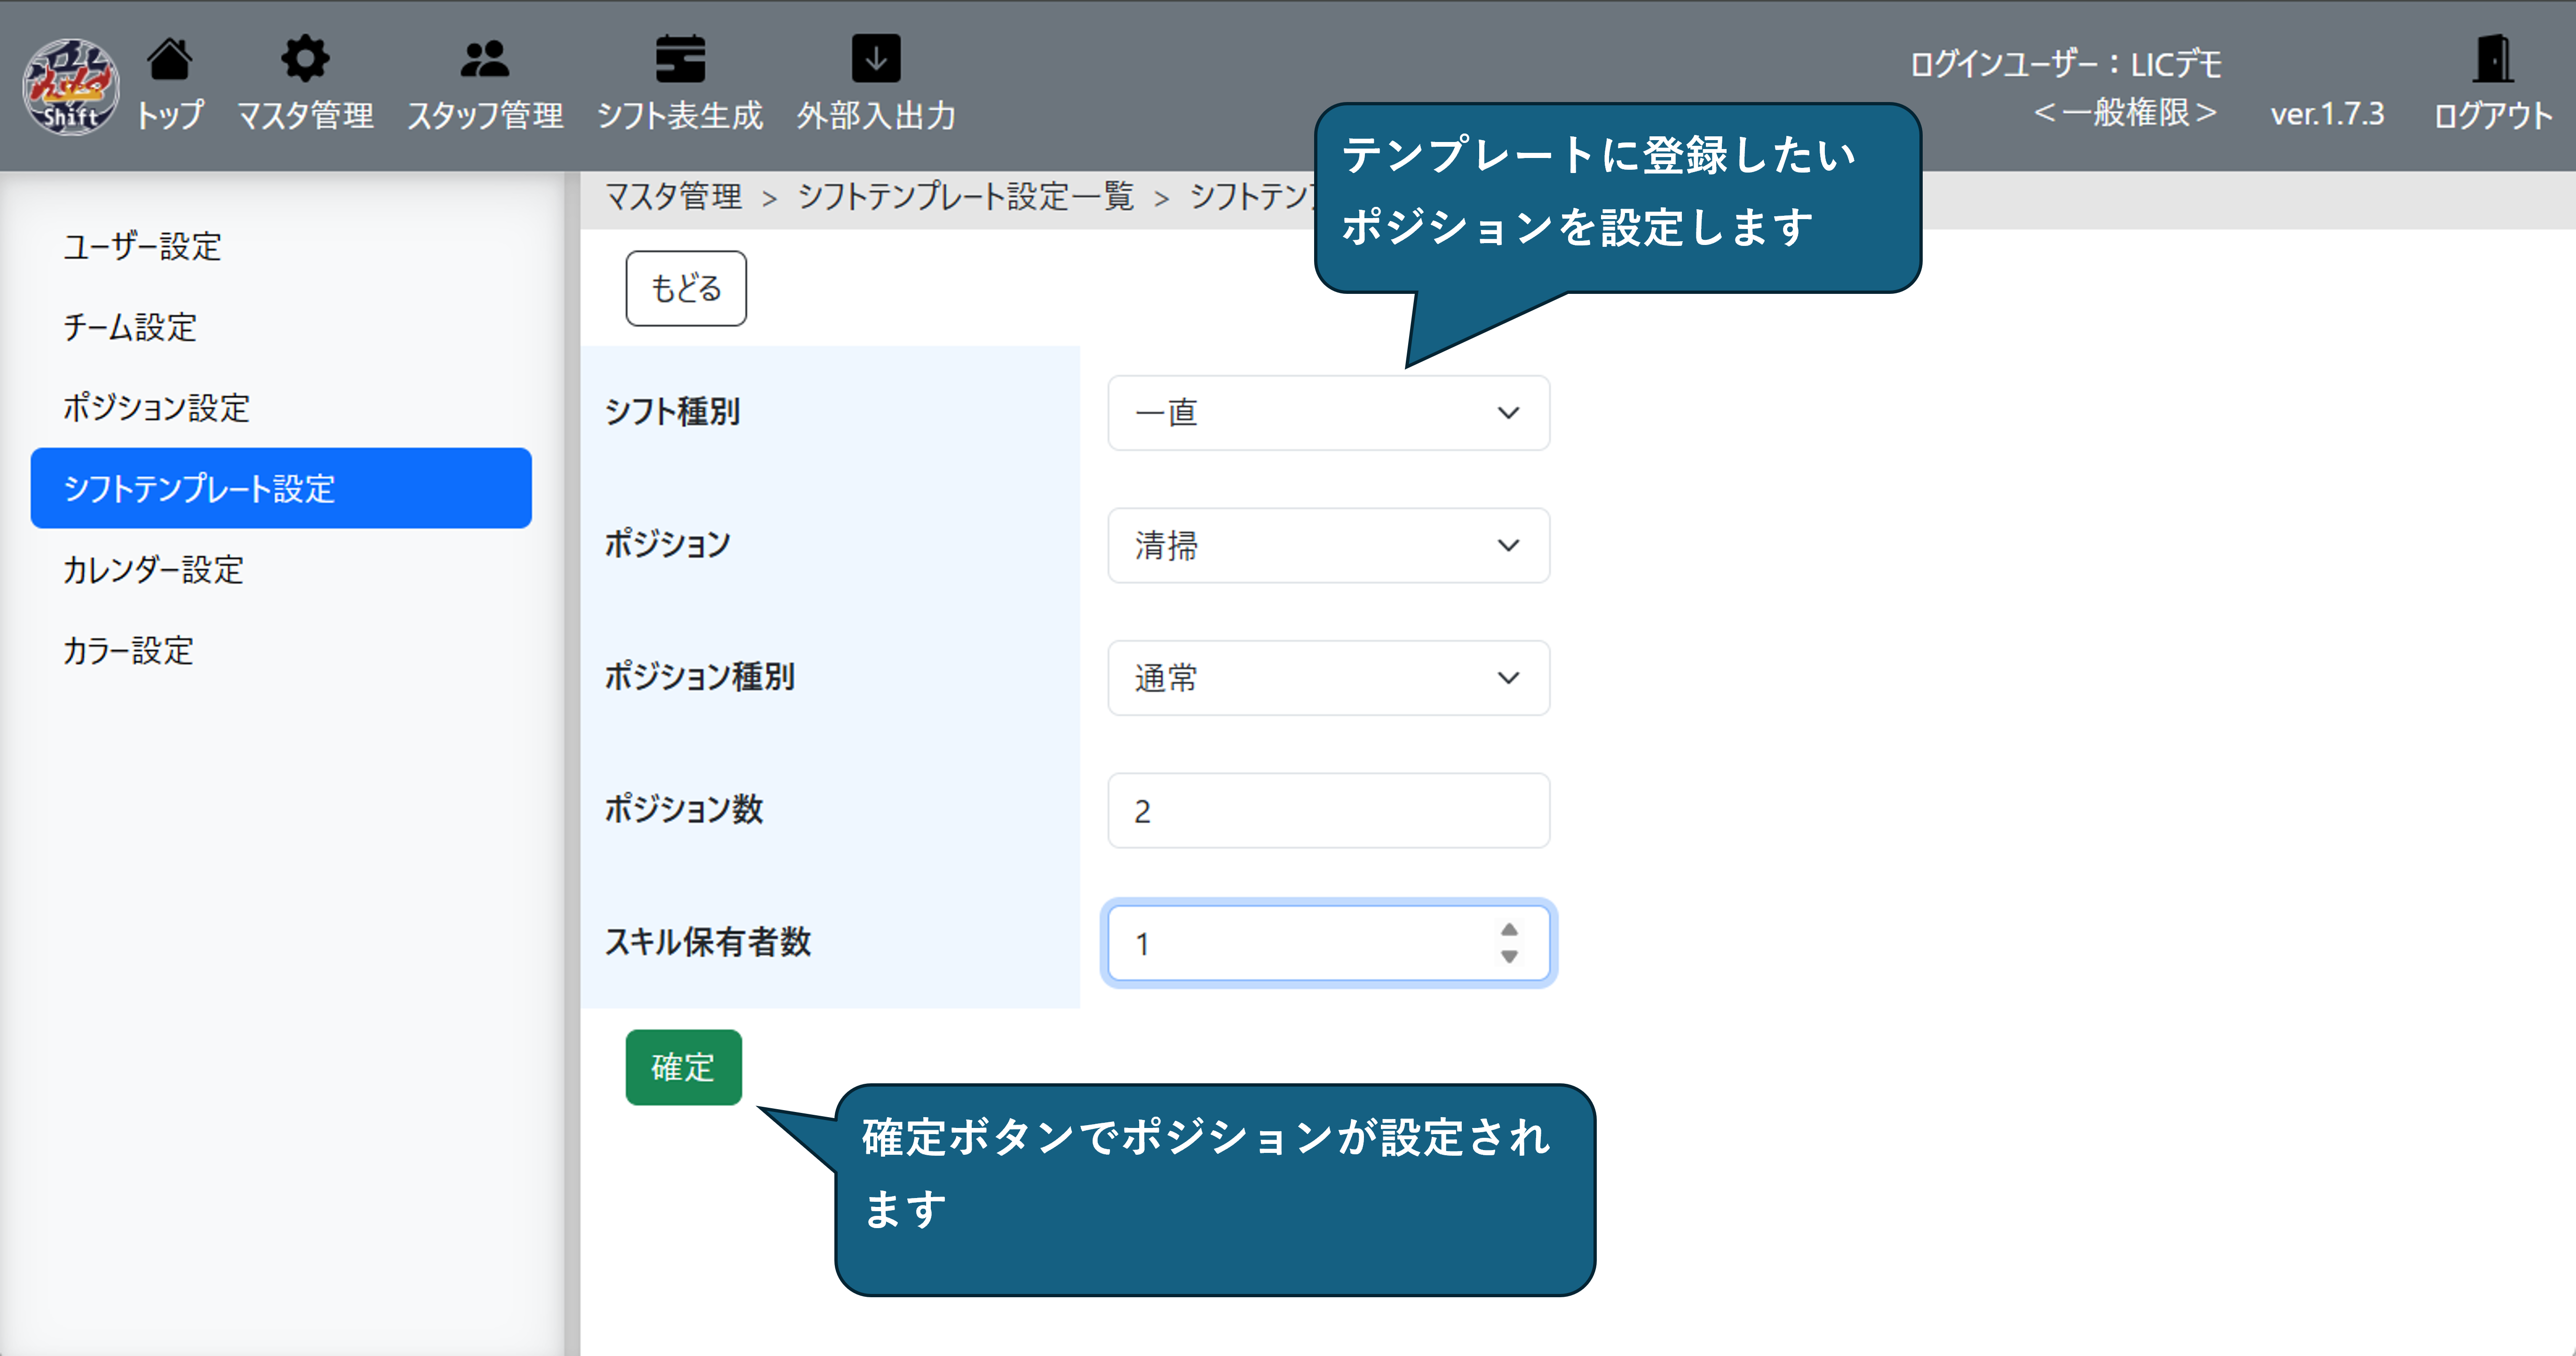
Task: Select ユーザー設定 in sidebar
Action: tap(142, 247)
